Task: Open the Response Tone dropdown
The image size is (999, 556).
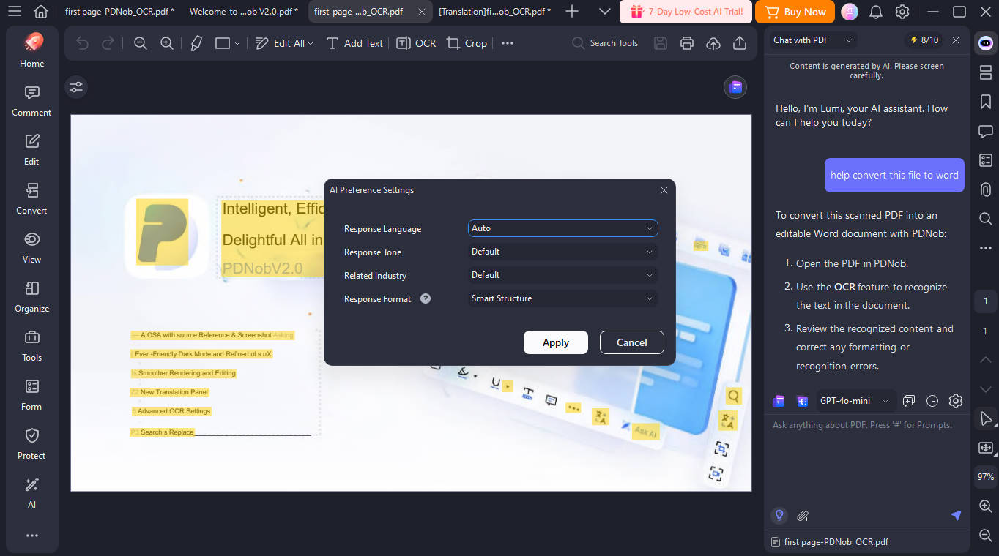Action: 562,252
